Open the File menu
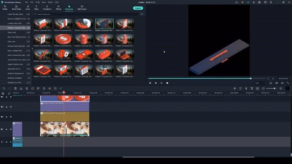The height and width of the screenshot is (164, 292). [x=26, y=2]
